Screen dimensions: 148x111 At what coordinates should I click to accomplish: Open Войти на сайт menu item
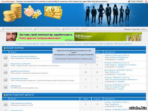(x=71, y=29)
